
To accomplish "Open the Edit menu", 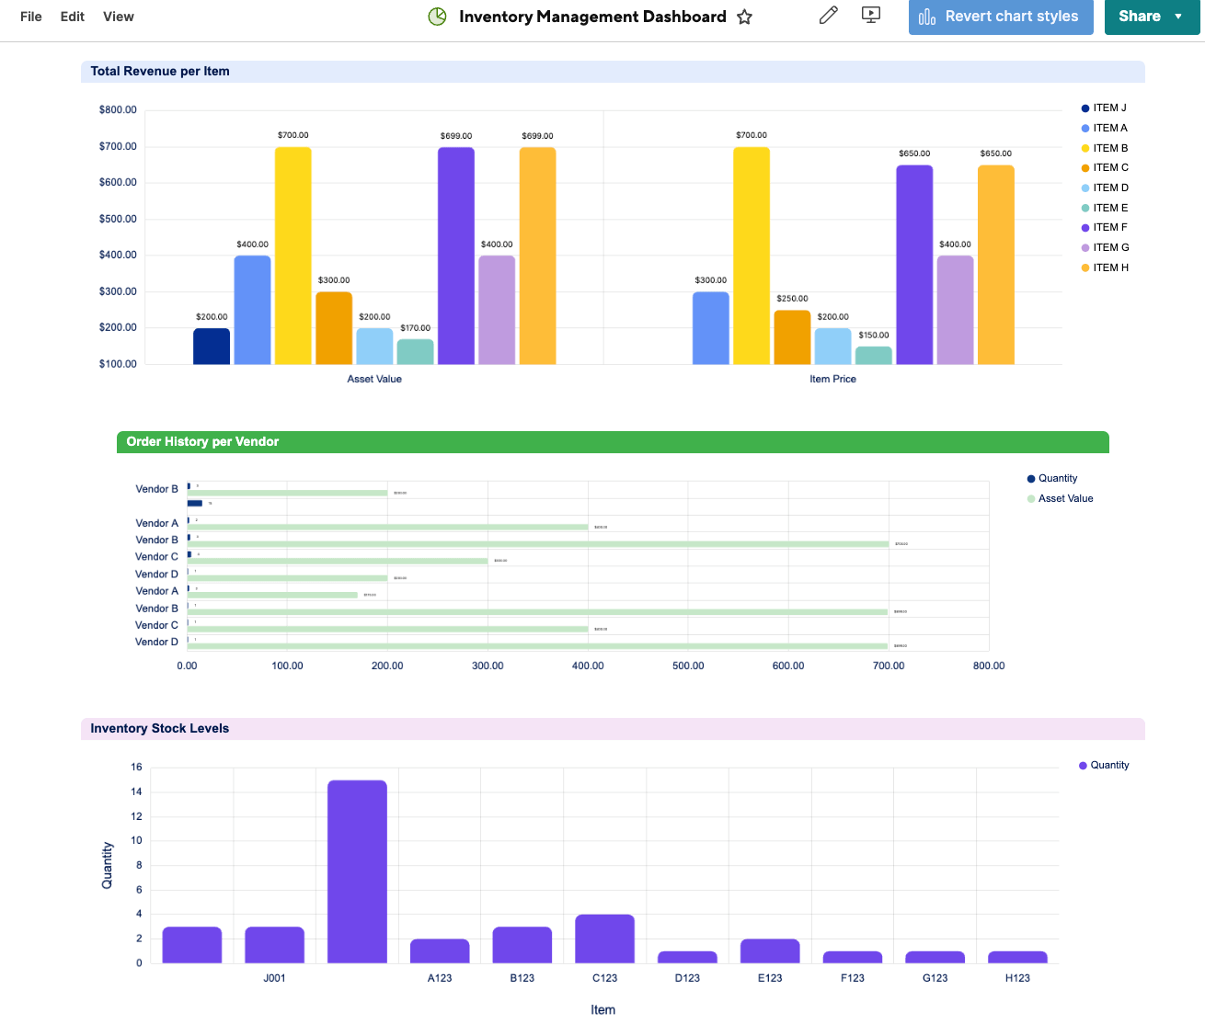I will [72, 16].
